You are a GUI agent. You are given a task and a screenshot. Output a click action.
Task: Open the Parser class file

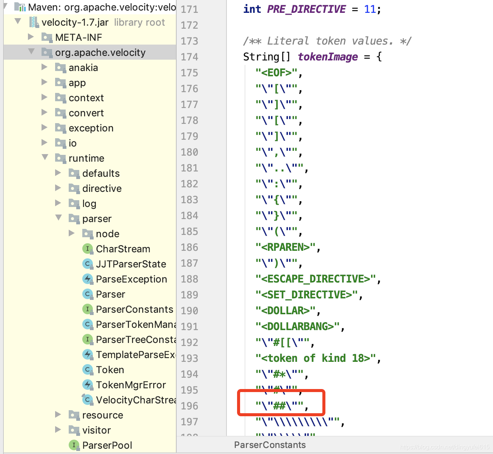pyautogui.click(x=110, y=294)
